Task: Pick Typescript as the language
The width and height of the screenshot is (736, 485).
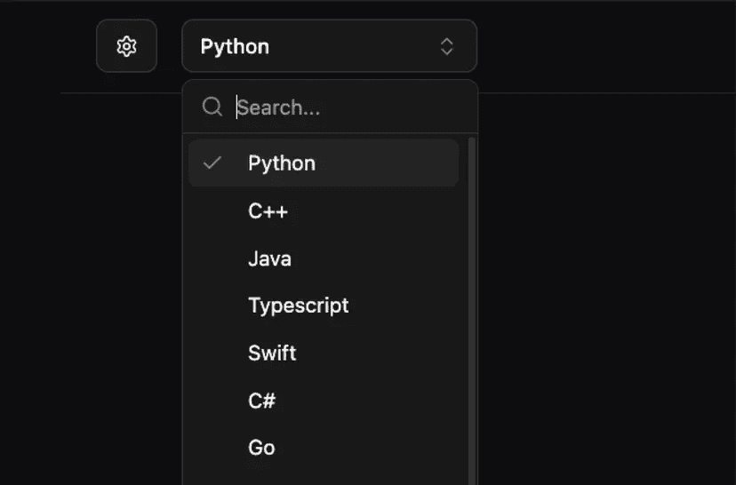Action: pyautogui.click(x=299, y=306)
